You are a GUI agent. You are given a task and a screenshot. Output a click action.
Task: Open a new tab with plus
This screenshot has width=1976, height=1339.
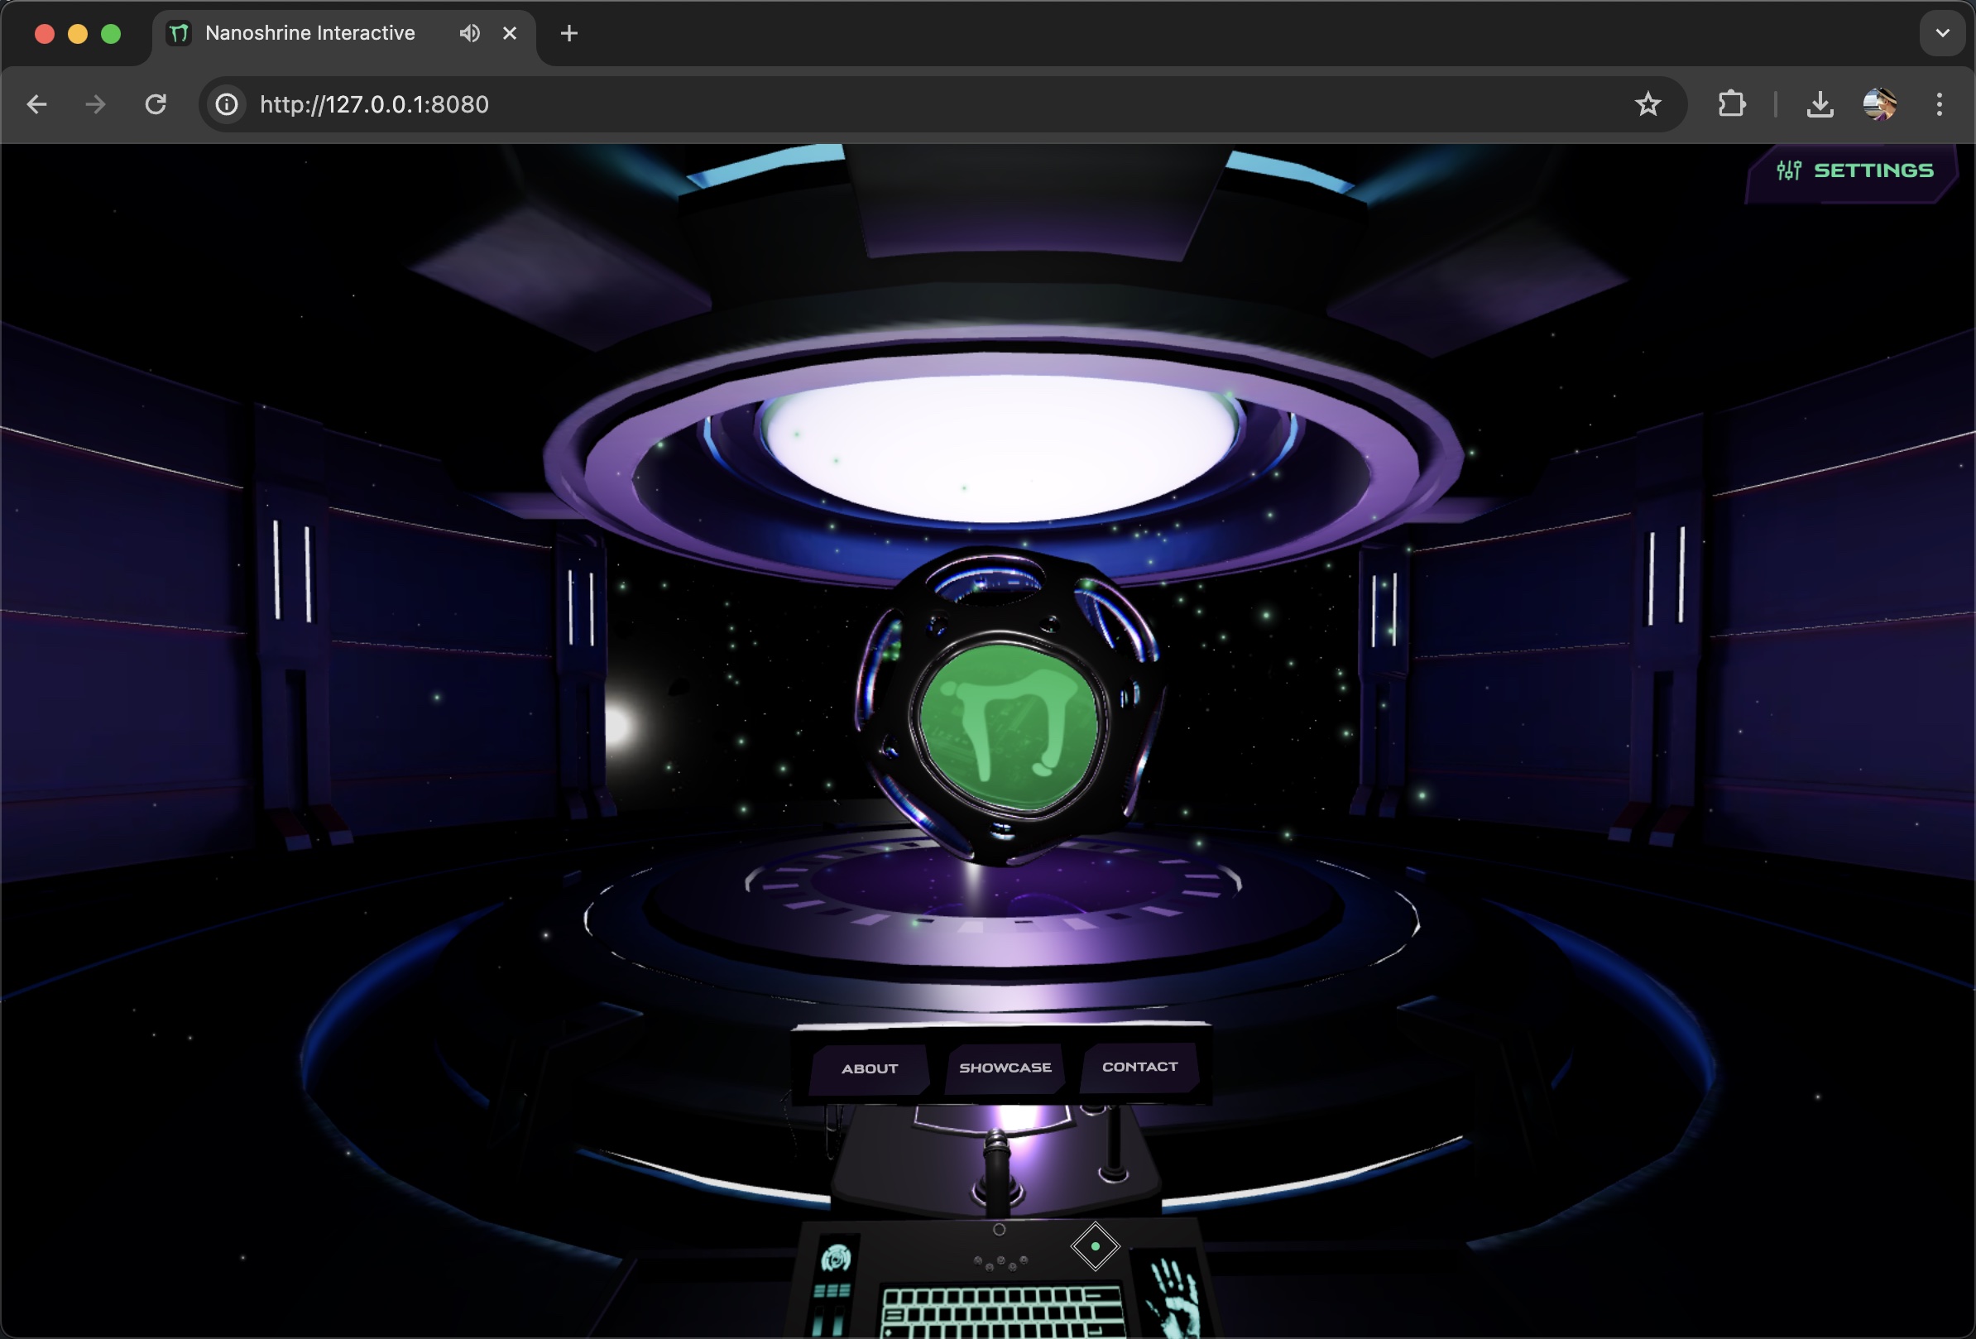tap(568, 33)
